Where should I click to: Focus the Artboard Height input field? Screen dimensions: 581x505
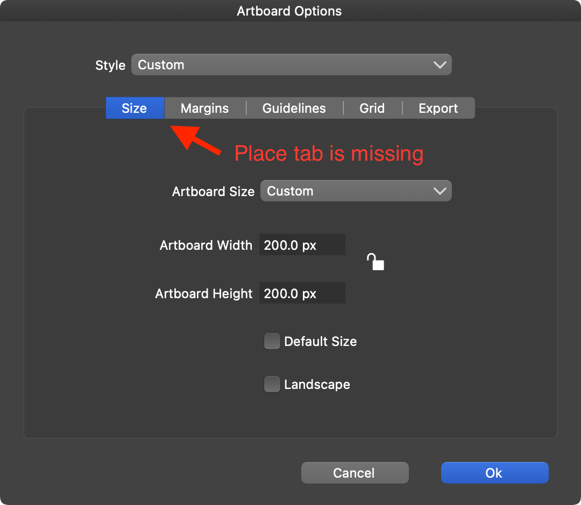(x=302, y=294)
